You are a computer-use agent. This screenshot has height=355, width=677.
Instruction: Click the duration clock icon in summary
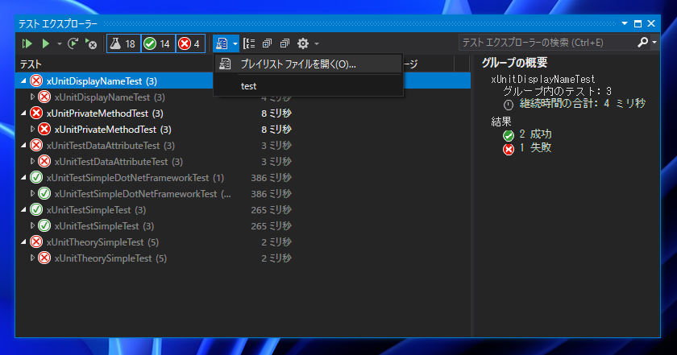509,105
